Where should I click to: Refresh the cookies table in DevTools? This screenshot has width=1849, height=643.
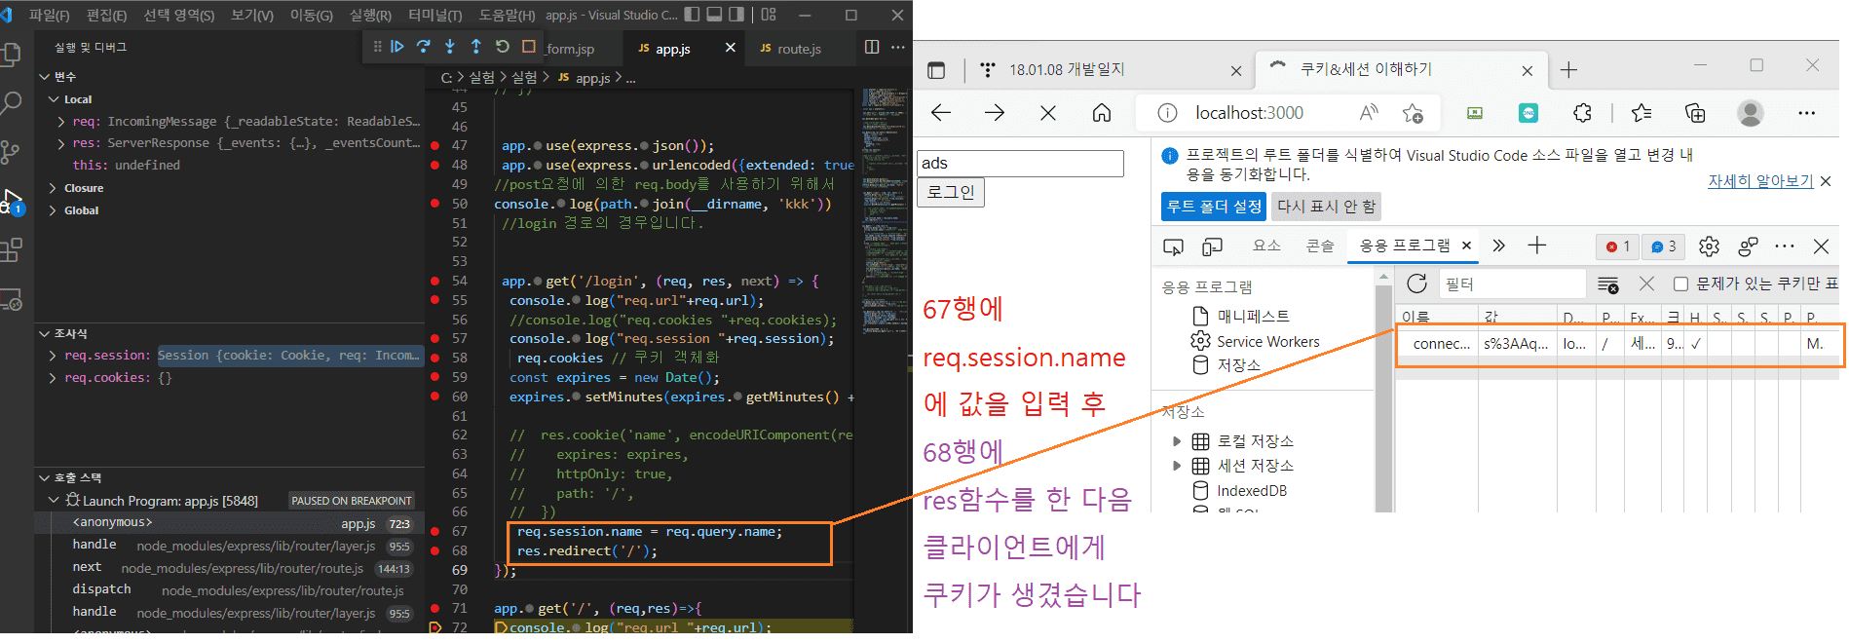pyautogui.click(x=1416, y=284)
